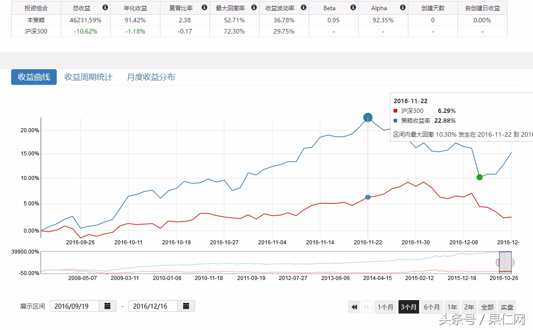Select the 收益曲线 tab

[x=34, y=77]
